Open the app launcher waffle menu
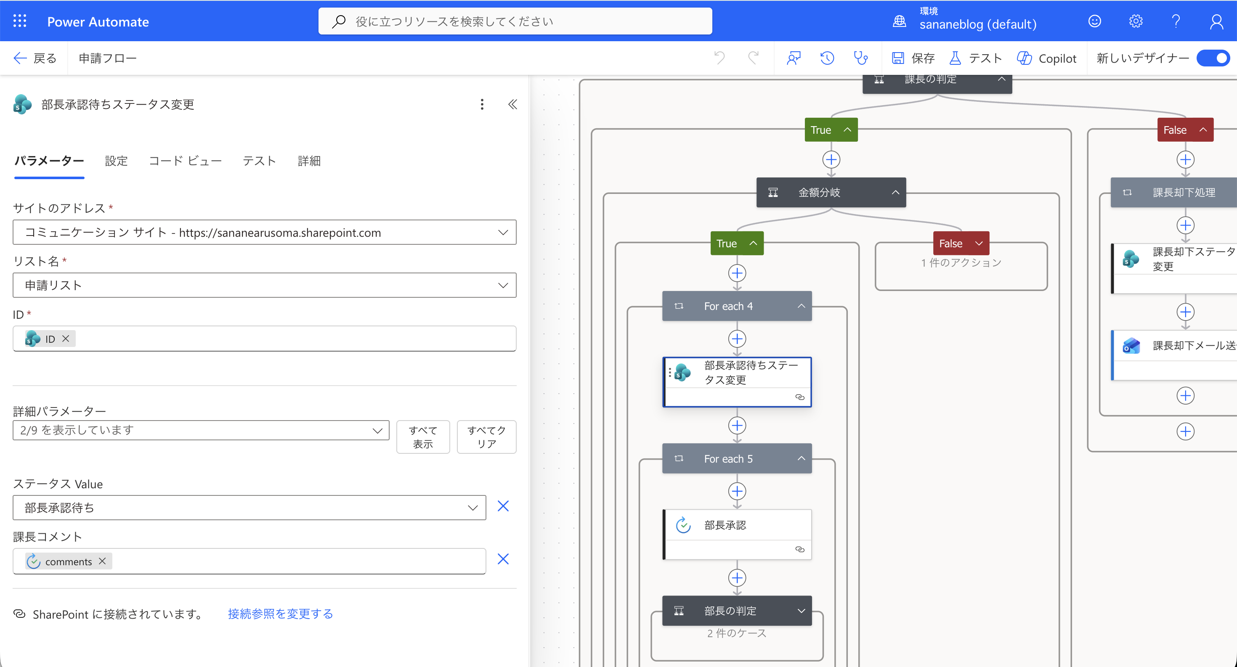The width and height of the screenshot is (1237, 667). coord(20,21)
